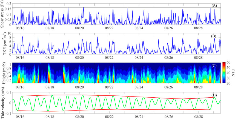Click the 'Shear stress (Pa)' y-axis label
This screenshot has width=235, height=119.
point(2,14)
